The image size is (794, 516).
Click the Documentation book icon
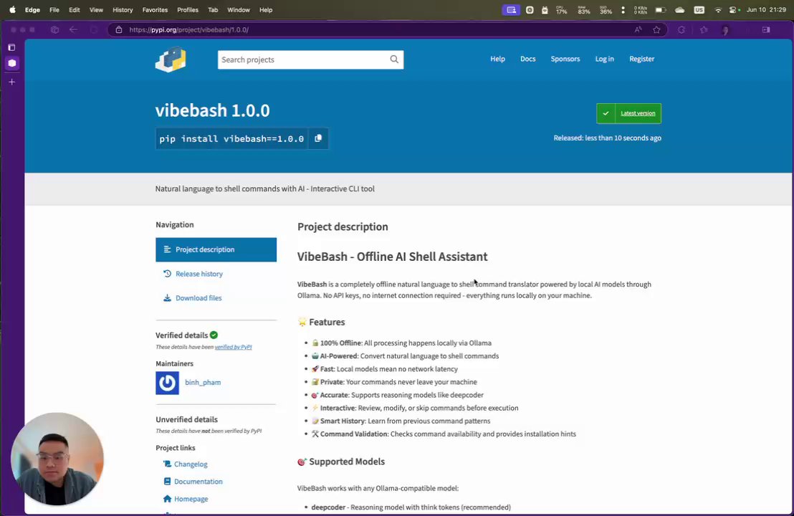point(167,481)
